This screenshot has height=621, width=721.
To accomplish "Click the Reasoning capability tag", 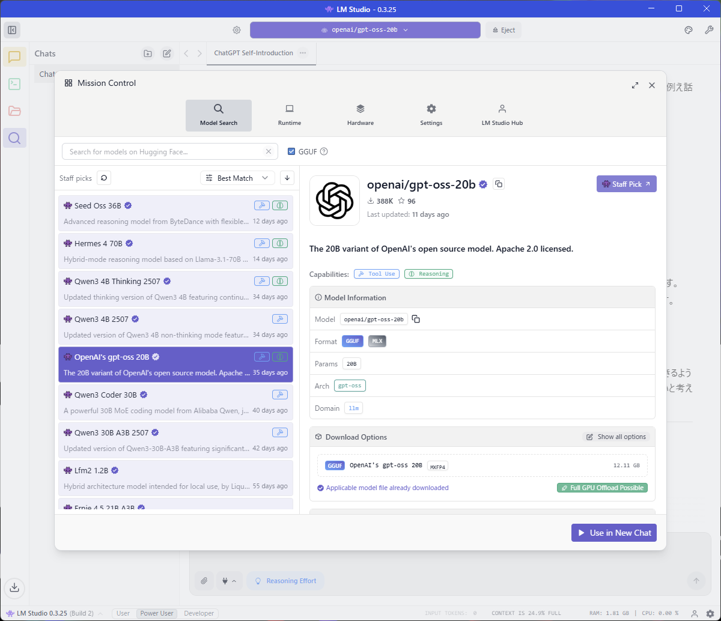I will pyautogui.click(x=428, y=274).
